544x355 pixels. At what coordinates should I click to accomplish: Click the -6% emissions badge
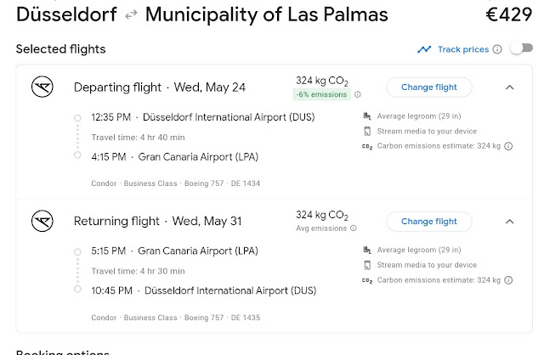[323, 94]
